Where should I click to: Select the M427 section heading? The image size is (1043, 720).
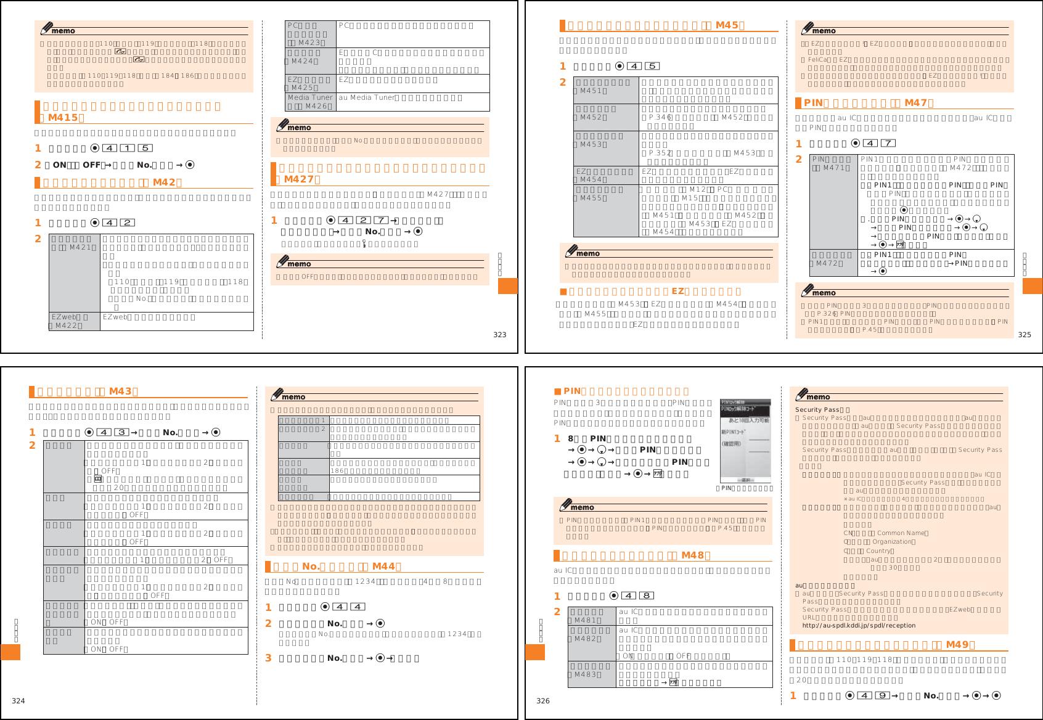(380, 173)
